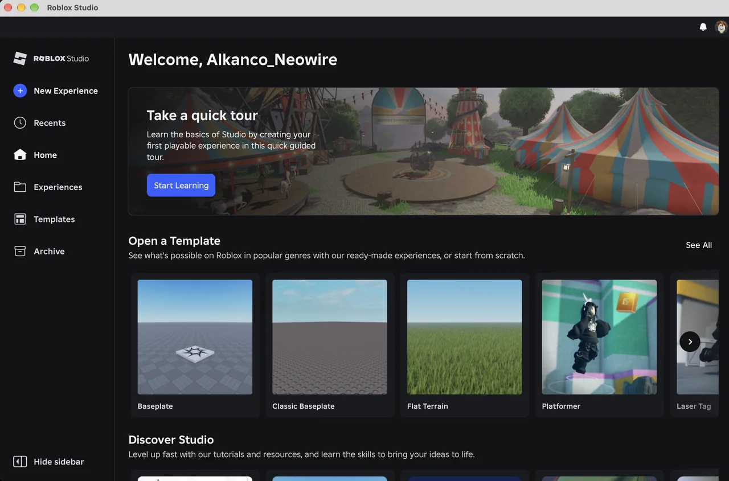The image size is (729, 481).
Task: Select New Experience in the sidebar
Action: 65,91
